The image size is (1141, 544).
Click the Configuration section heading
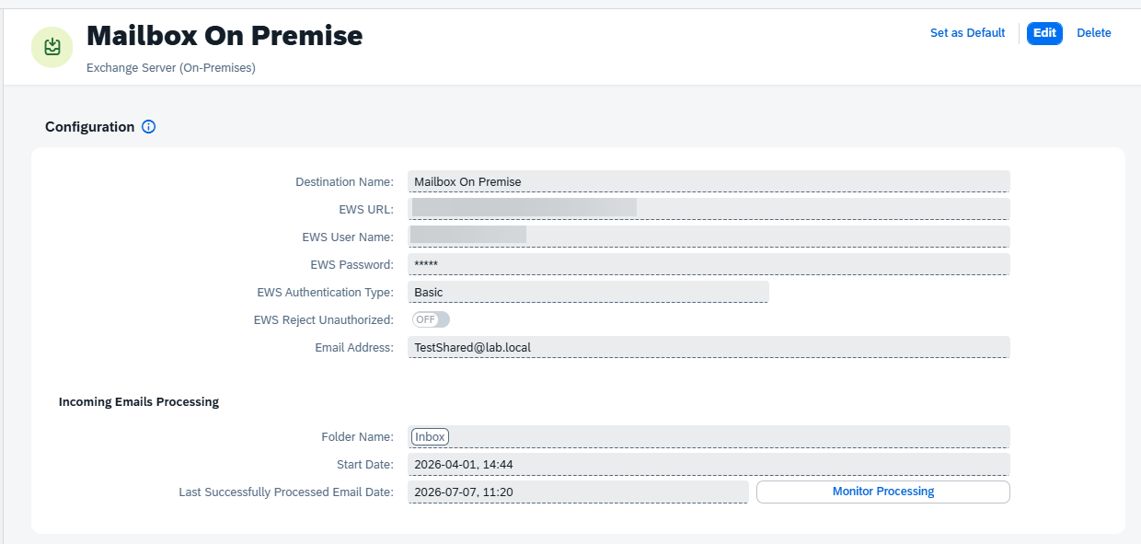[90, 127]
